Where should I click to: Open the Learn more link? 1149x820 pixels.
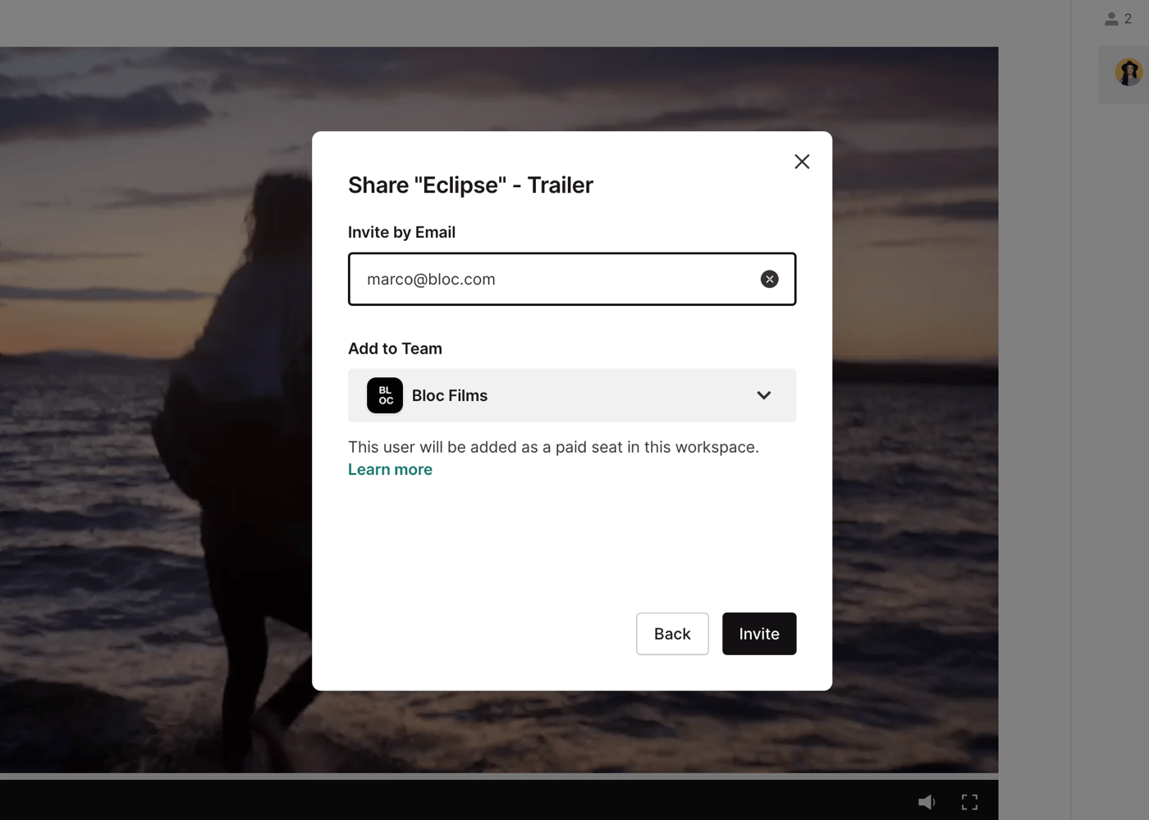(x=390, y=470)
